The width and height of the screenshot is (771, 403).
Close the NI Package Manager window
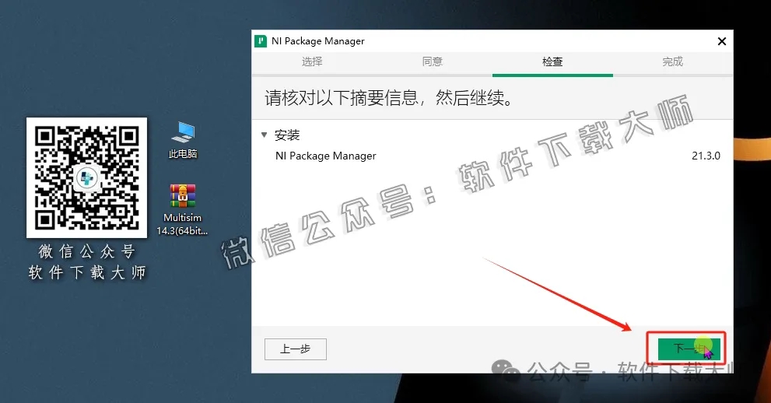[722, 41]
